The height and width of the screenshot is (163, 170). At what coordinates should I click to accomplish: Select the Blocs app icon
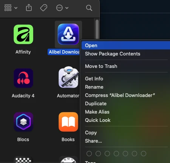pos(23,122)
